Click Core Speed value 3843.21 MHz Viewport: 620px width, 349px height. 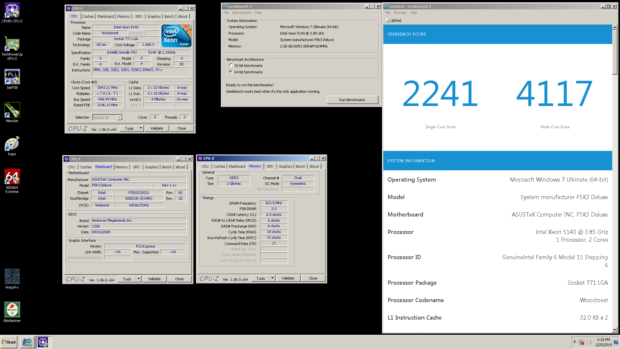coord(108,88)
